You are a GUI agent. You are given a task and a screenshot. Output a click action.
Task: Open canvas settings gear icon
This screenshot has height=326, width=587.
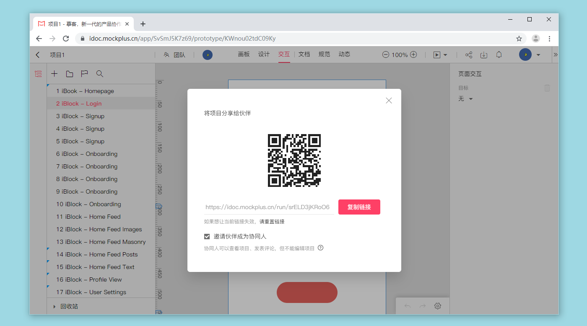pyautogui.click(x=438, y=306)
